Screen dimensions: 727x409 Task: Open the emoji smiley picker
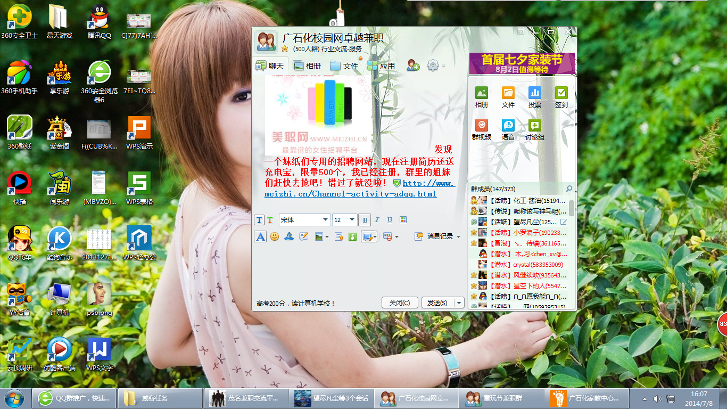click(275, 236)
